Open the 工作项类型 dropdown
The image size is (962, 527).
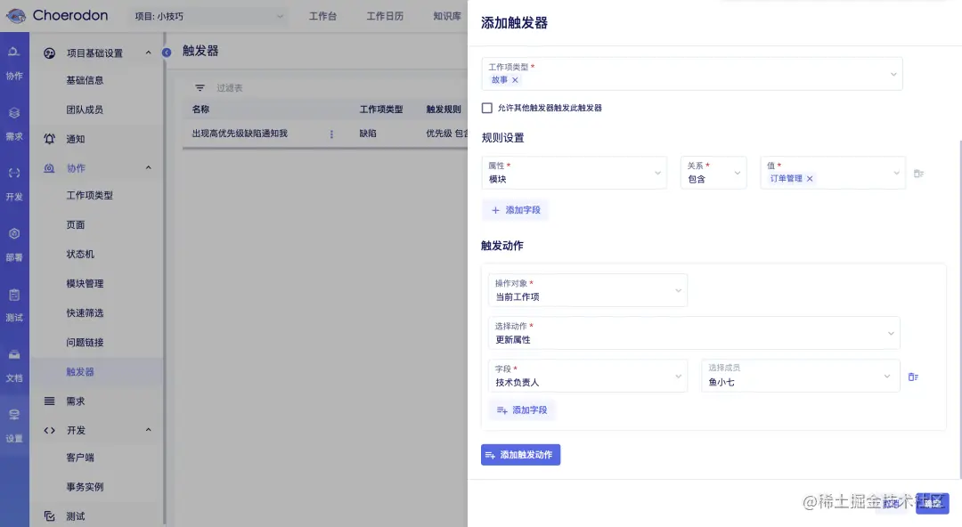click(692, 74)
